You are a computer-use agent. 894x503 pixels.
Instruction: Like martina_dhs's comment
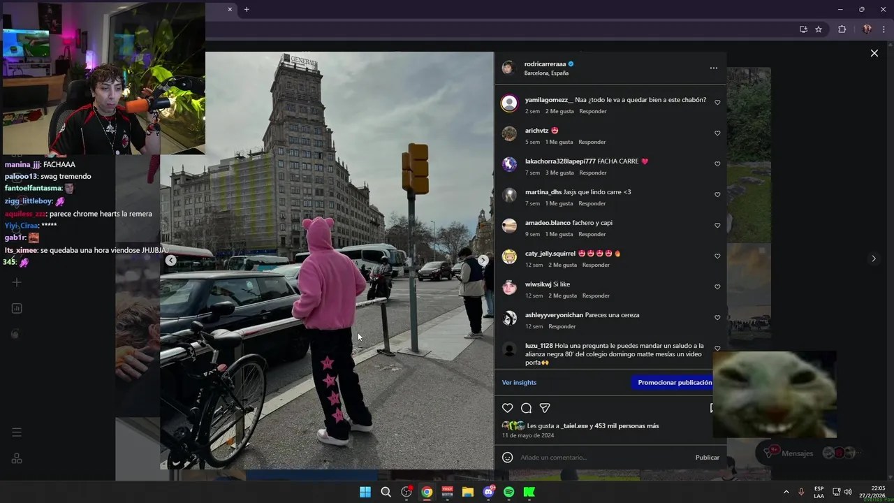point(717,195)
